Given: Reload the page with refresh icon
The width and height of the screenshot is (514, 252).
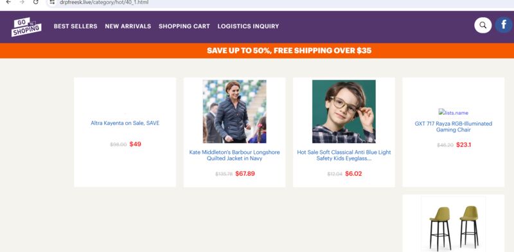Looking at the screenshot, I should tap(36, 2).
